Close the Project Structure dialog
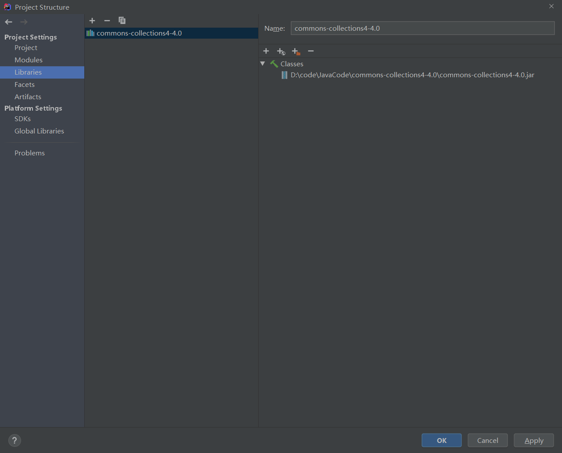 click(551, 6)
